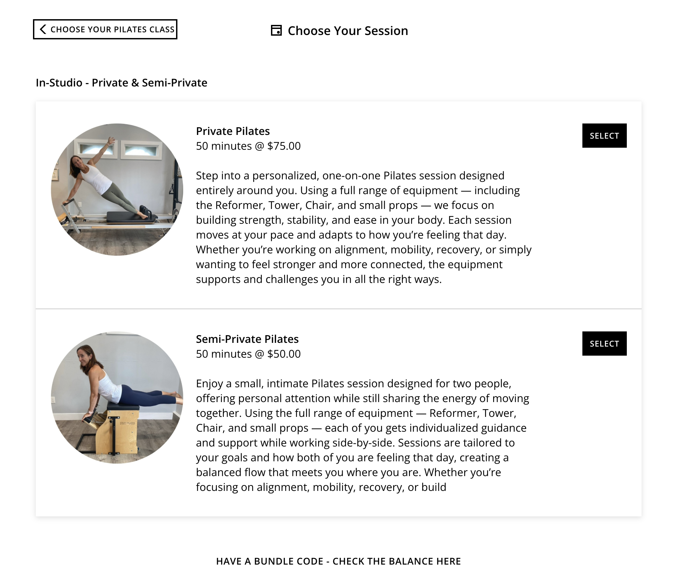Click the 50 minutes @ $75.00 price
This screenshot has height=573, width=680.
click(x=248, y=146)
